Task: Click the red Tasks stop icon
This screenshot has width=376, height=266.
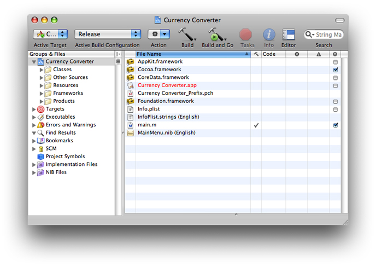Action: [x=245, y=34]
